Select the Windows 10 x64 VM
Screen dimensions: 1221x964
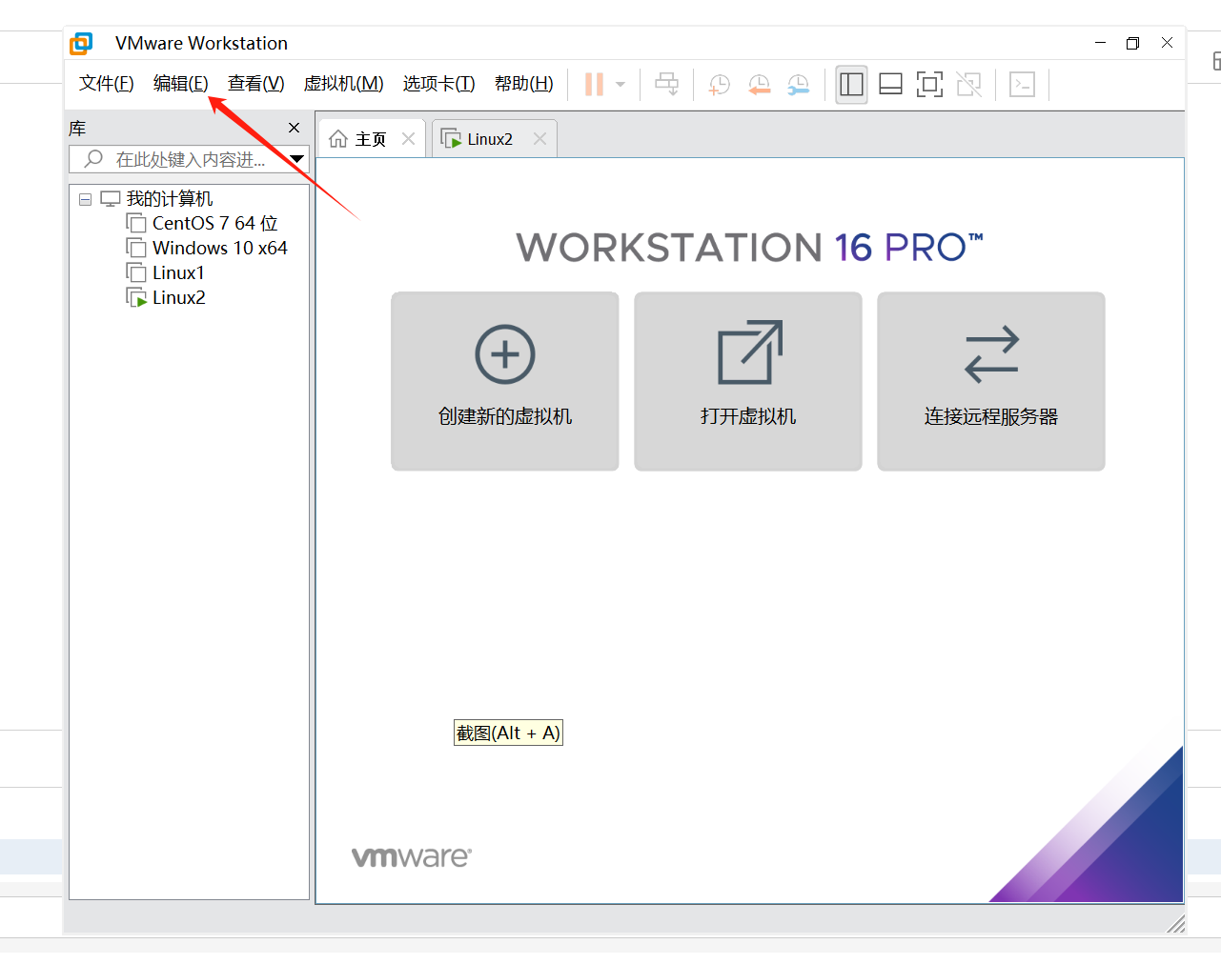(219, 248)
